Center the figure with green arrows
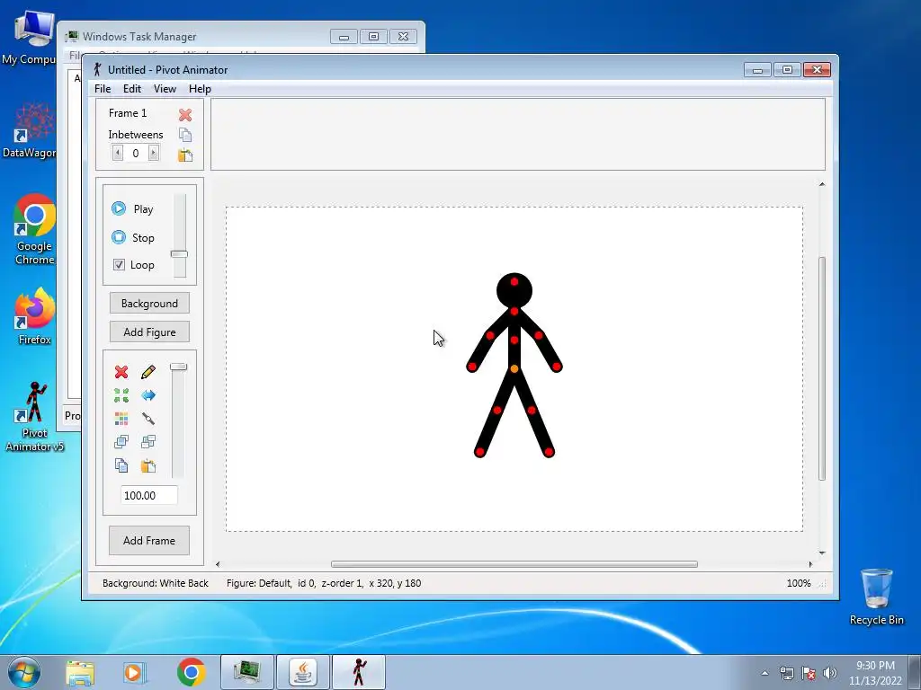The height and width of the screenshot is (690, 921). click(121, 395)
